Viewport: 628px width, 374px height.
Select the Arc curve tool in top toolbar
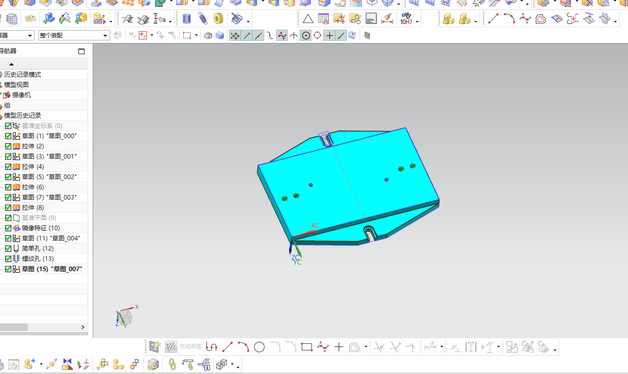point(509,19)
